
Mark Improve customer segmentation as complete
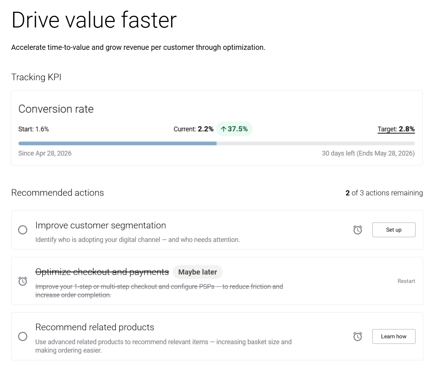pos(23,230)
